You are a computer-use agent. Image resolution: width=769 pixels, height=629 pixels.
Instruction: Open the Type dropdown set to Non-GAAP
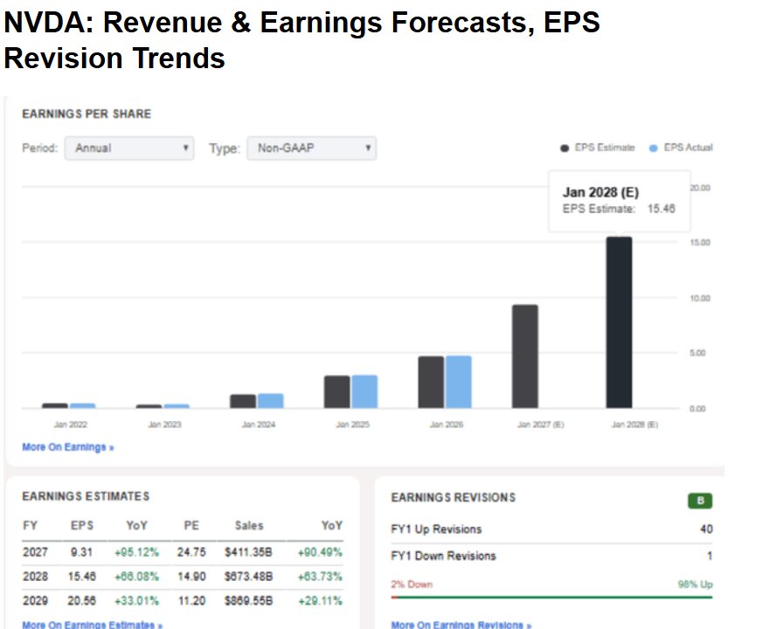pos(311,148)
